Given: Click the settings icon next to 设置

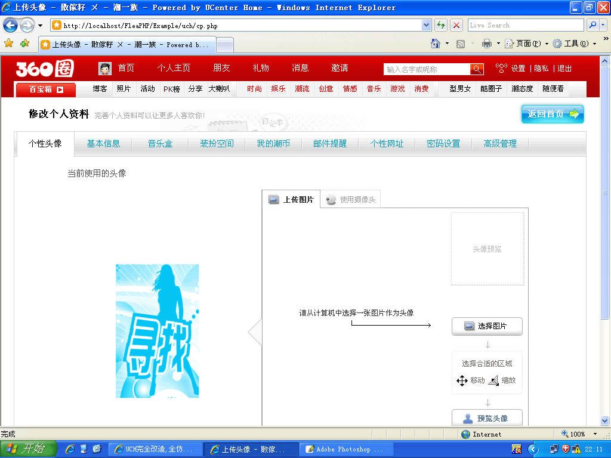Looking at the screenshot, I should 501,68.
